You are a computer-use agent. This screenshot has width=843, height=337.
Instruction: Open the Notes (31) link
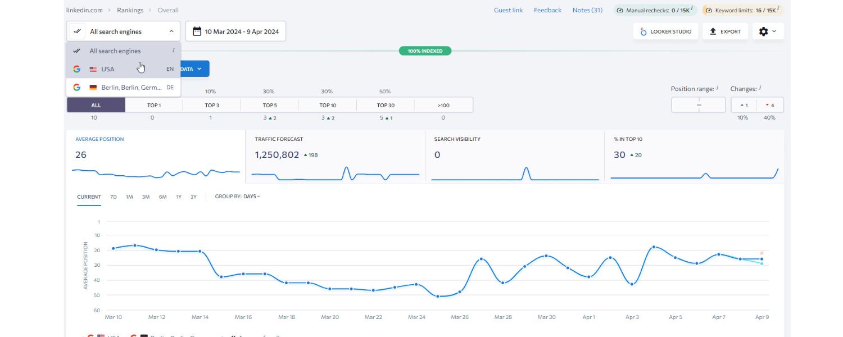(x=587, y=10)
